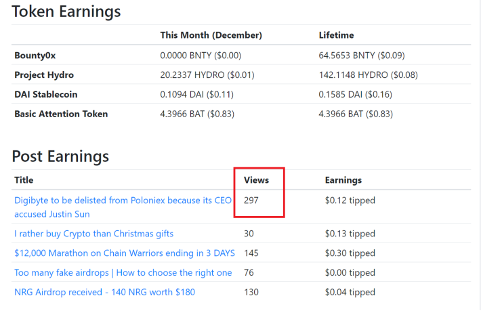Click the Token Earnings heading
The width and height of the screenshot is (481, 317).
(66, 12)
